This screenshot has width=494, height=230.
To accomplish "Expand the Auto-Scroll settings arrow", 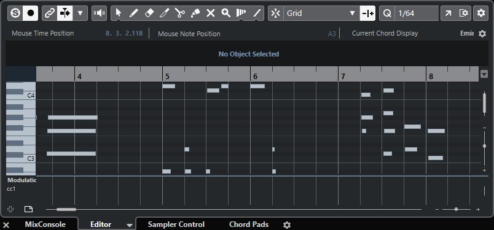I will pos(80,13).
